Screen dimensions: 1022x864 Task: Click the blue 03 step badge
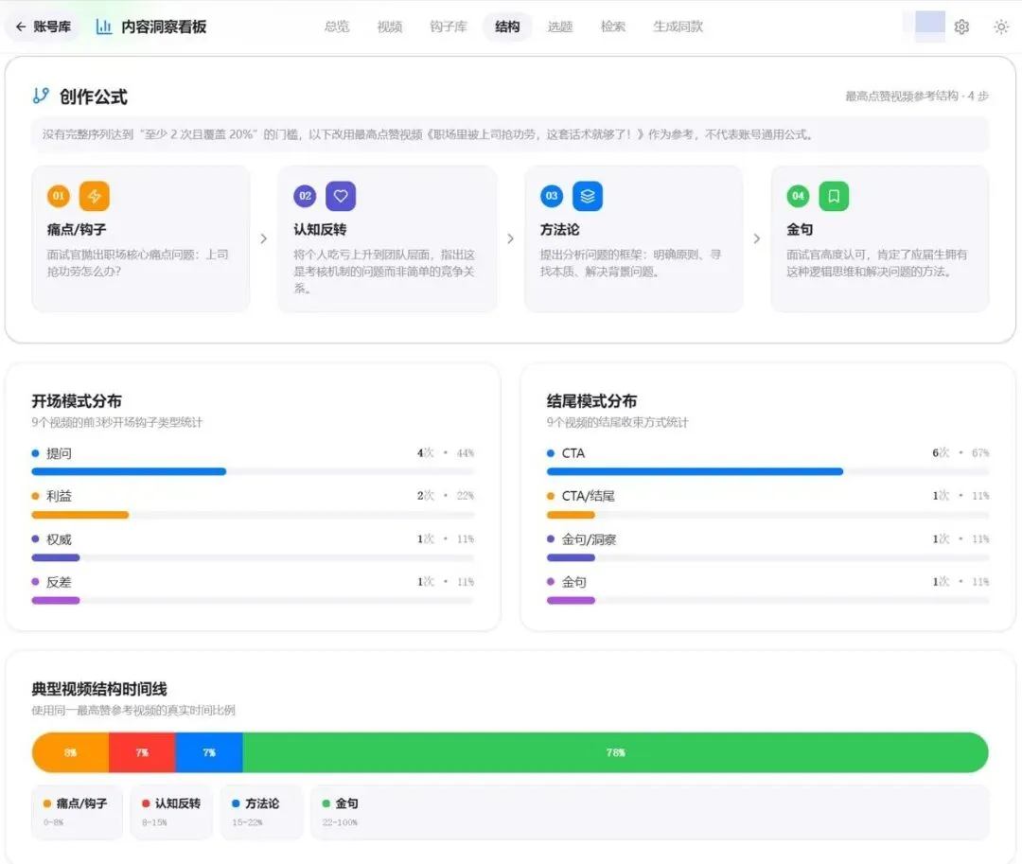552,196
